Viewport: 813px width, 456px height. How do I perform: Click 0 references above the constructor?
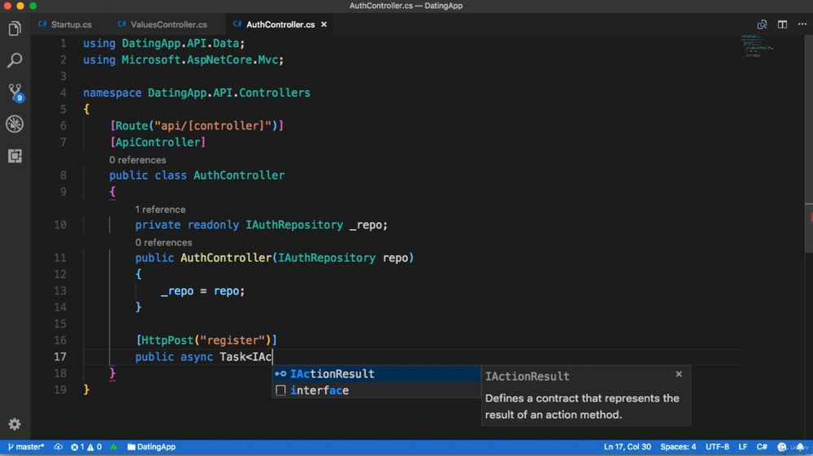(x=163, y=242)
